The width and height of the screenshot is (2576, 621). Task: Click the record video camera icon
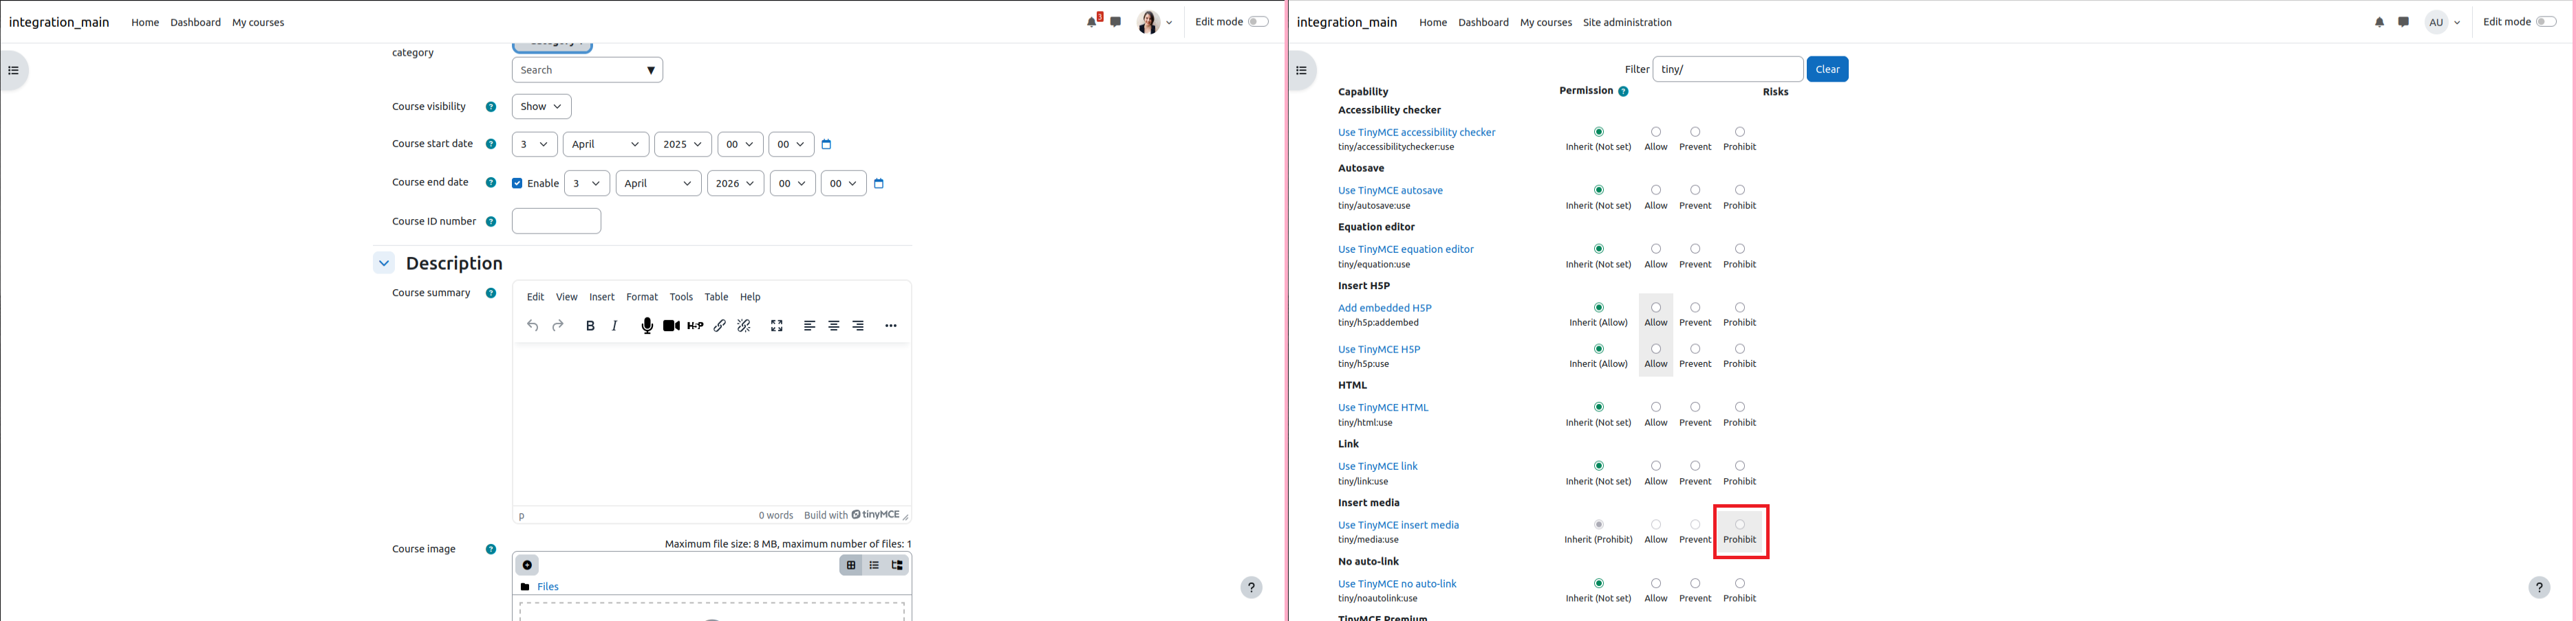(x=671, y=326)
